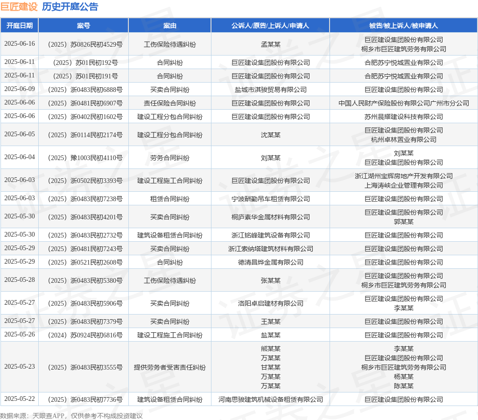The width and height of the screenshot is (478, 420).
Task: Select date cell 2025-06-09
Action: 20,89
